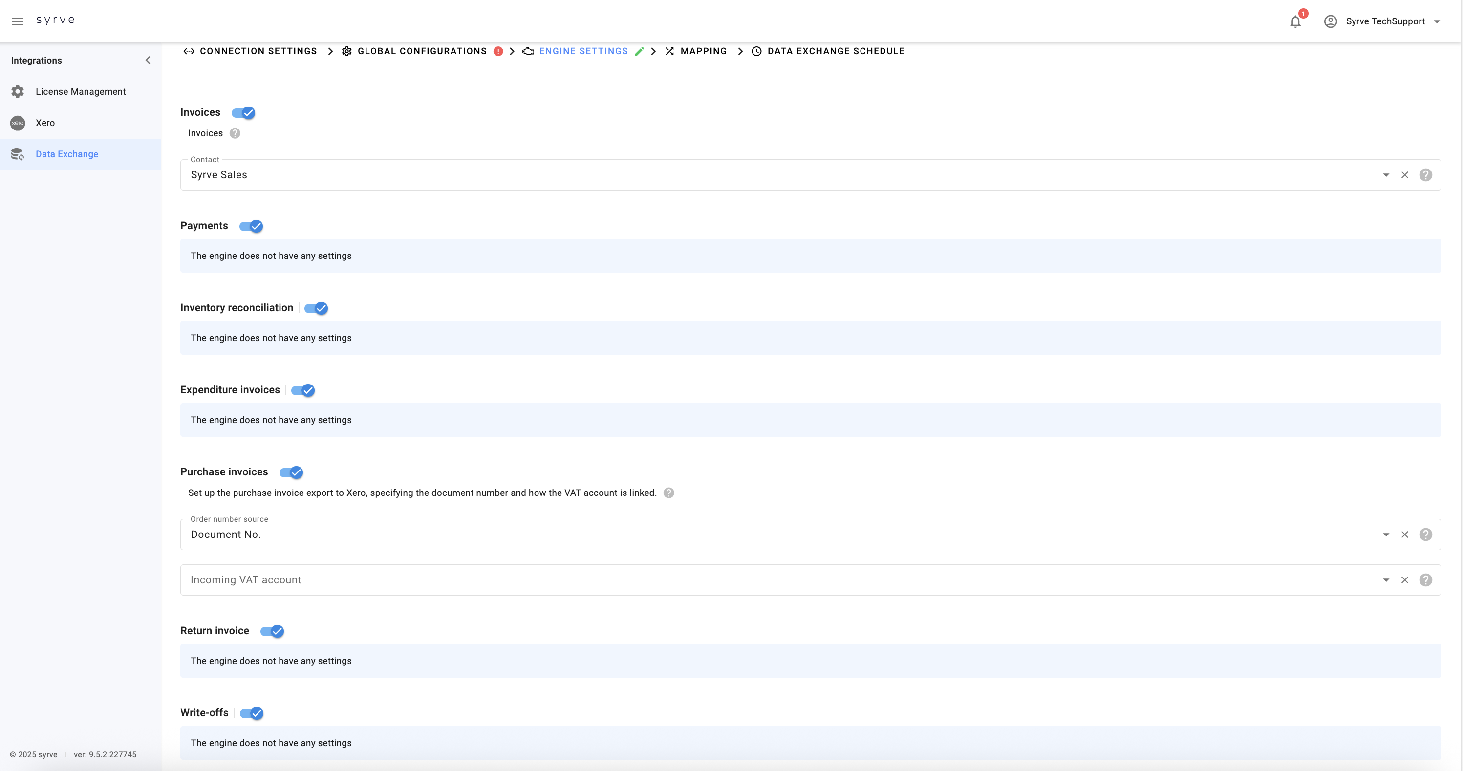Expand the Incoming VAT account dropdown arrow
1463x771 pixels.
click(x=1386, y=579)
